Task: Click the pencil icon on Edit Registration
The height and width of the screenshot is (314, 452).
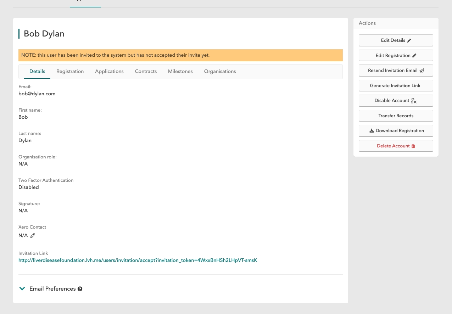Action: pyautogui.click(x=414, y=56)
